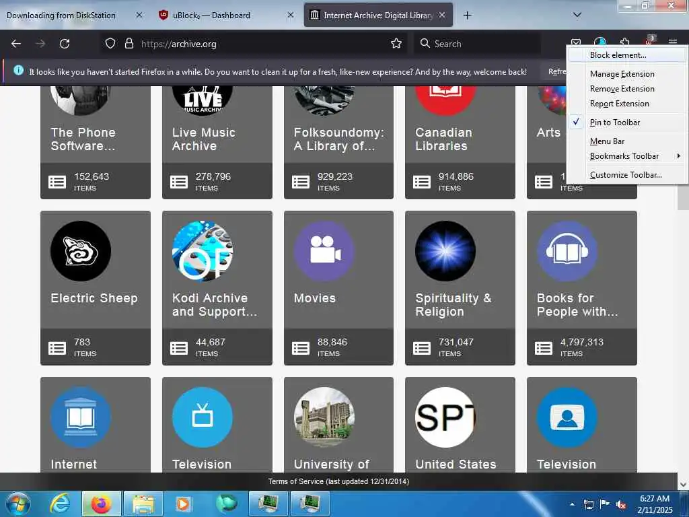Show hidden tray icons arrow
Viewport: 689px width, 517px height.
(x=572, y=504)
